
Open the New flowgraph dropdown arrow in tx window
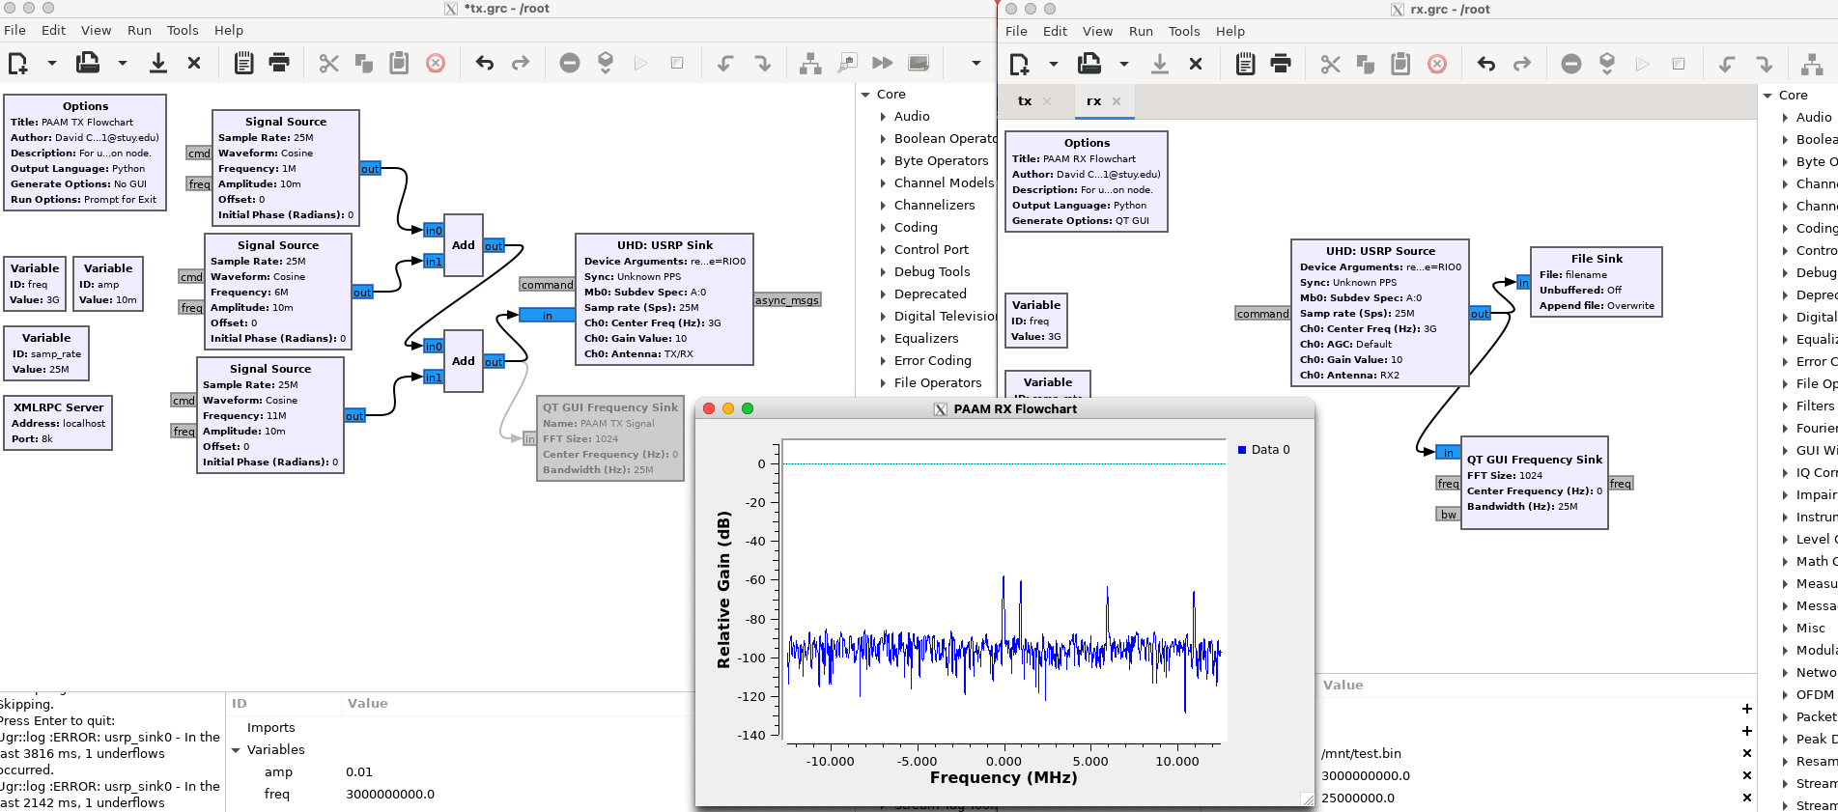pos(52,64)
